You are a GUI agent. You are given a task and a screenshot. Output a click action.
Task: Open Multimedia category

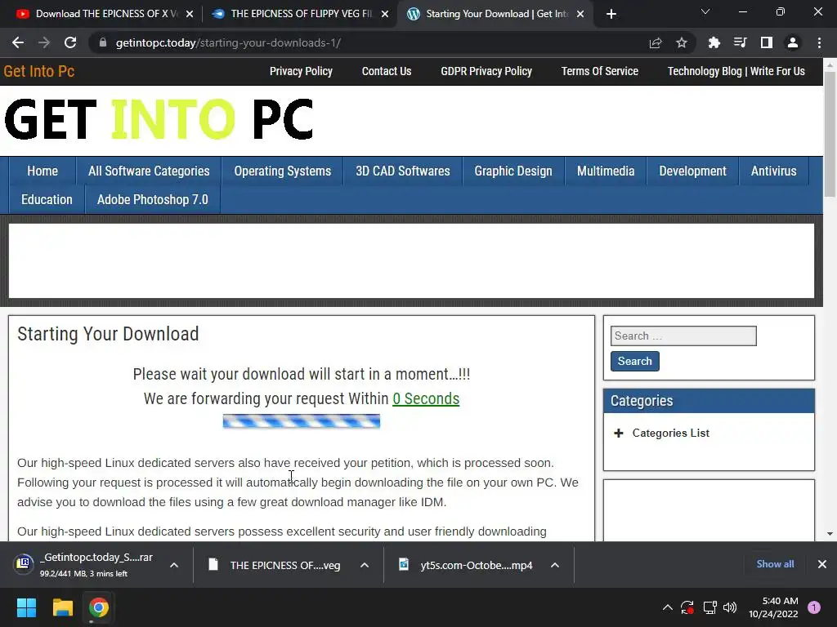coord(606,171)
